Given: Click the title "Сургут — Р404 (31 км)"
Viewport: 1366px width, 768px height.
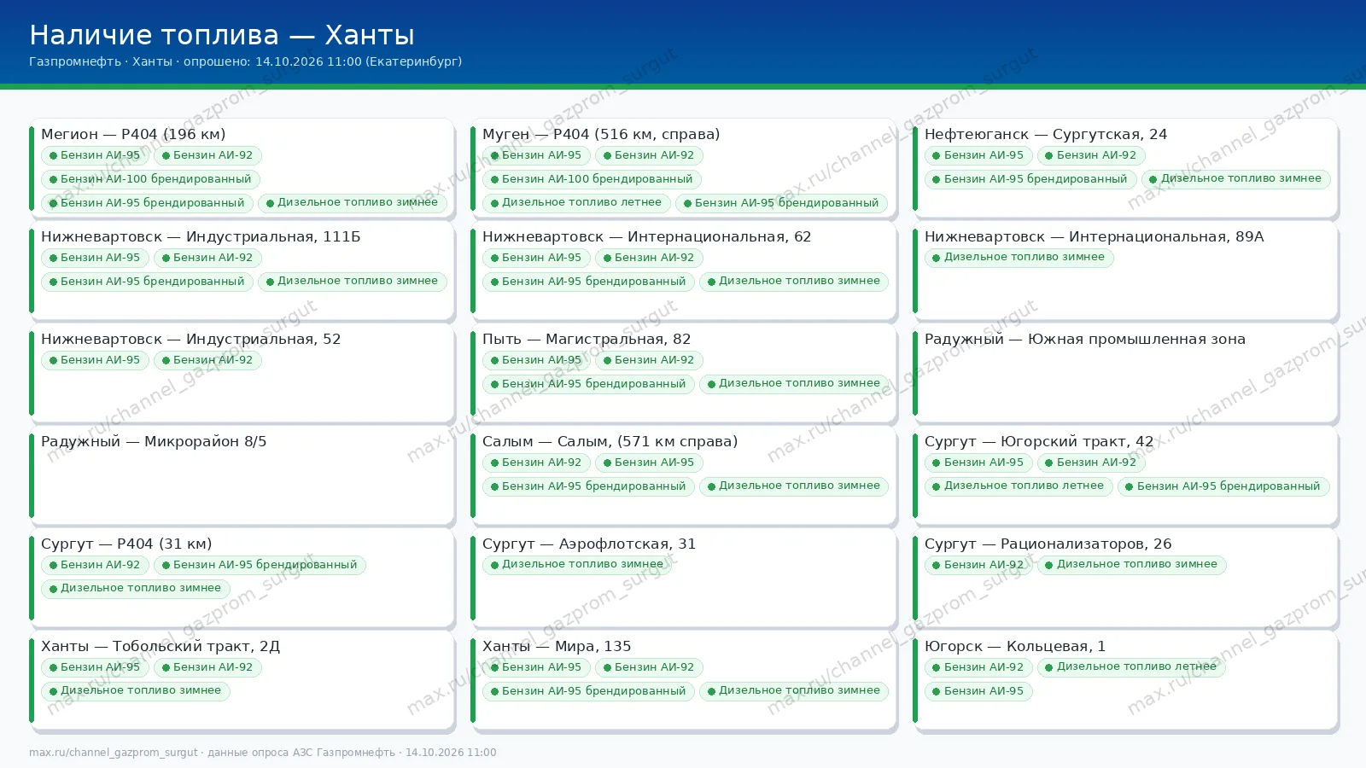Looking at the screenshot, I should pos(126,544).
